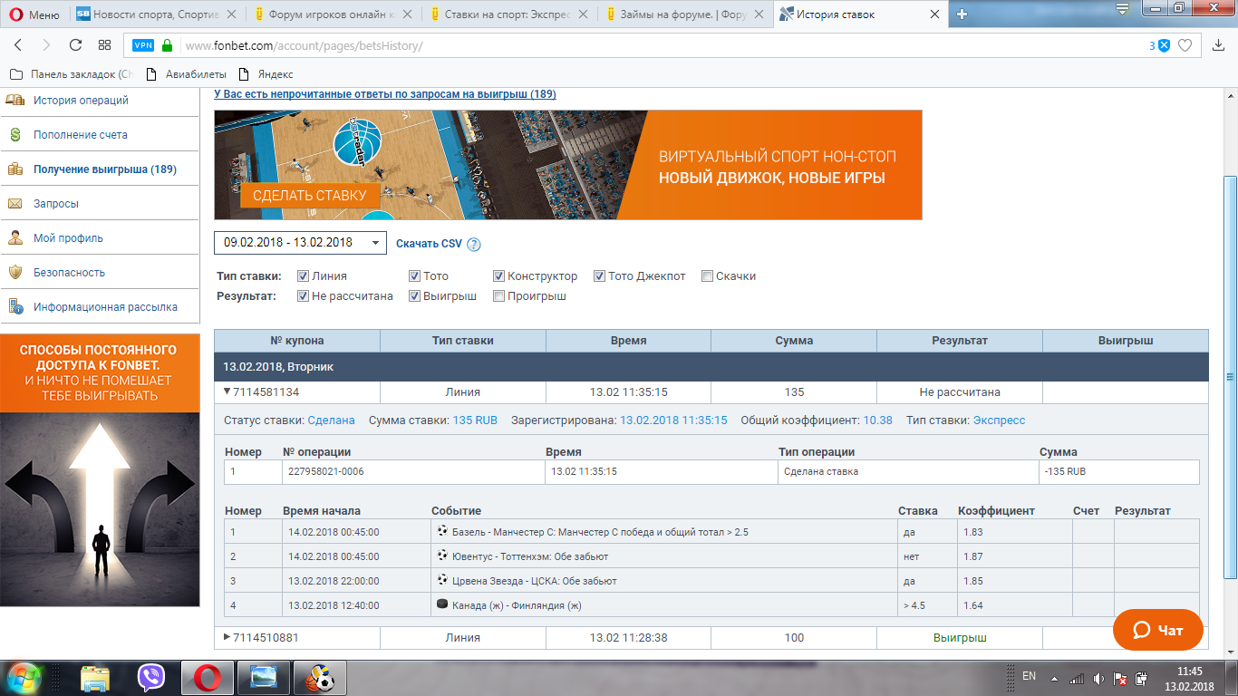Open the ad blocker shield icon
Viewport: 1238px width, 696px height.
(1164, 45)
